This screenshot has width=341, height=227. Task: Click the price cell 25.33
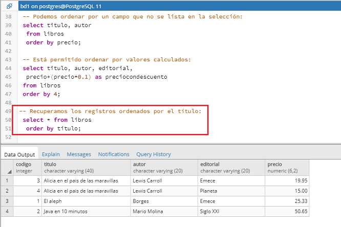pos(287,201)
